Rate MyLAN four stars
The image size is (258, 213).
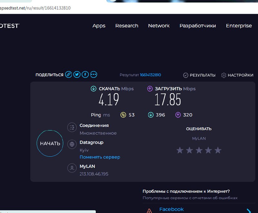tap(208, 150)
